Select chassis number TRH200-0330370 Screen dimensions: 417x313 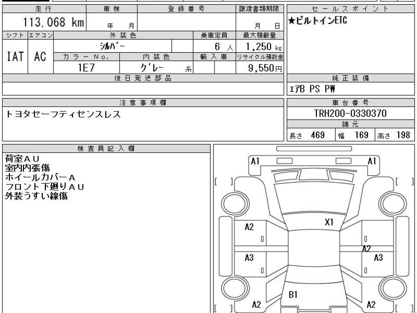pyautogui.click(x=350, y=113)
